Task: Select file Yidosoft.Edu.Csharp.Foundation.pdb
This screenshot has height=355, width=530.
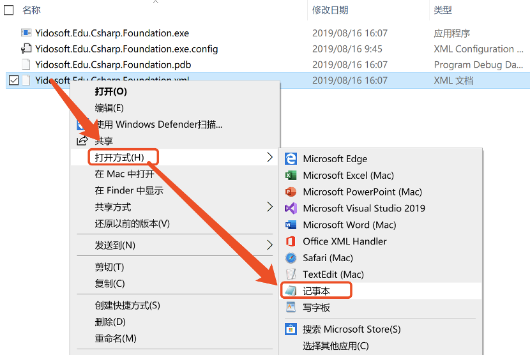Action: tap(113, 64)
